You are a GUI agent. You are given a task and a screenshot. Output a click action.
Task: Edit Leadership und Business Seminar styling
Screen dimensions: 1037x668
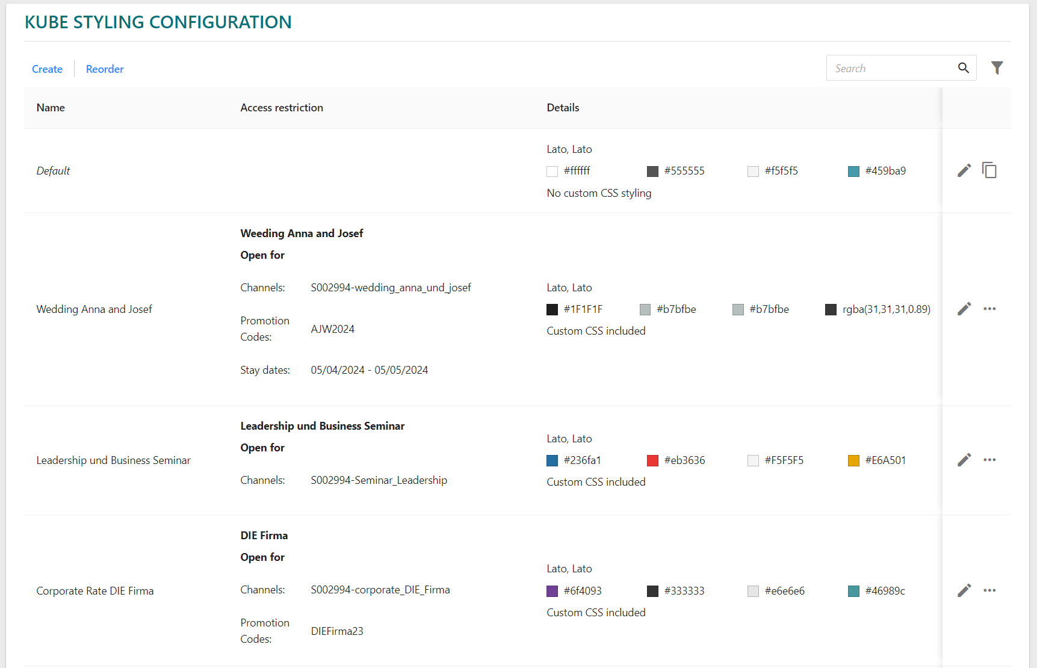pyautogui.click(x=964, y=460)
